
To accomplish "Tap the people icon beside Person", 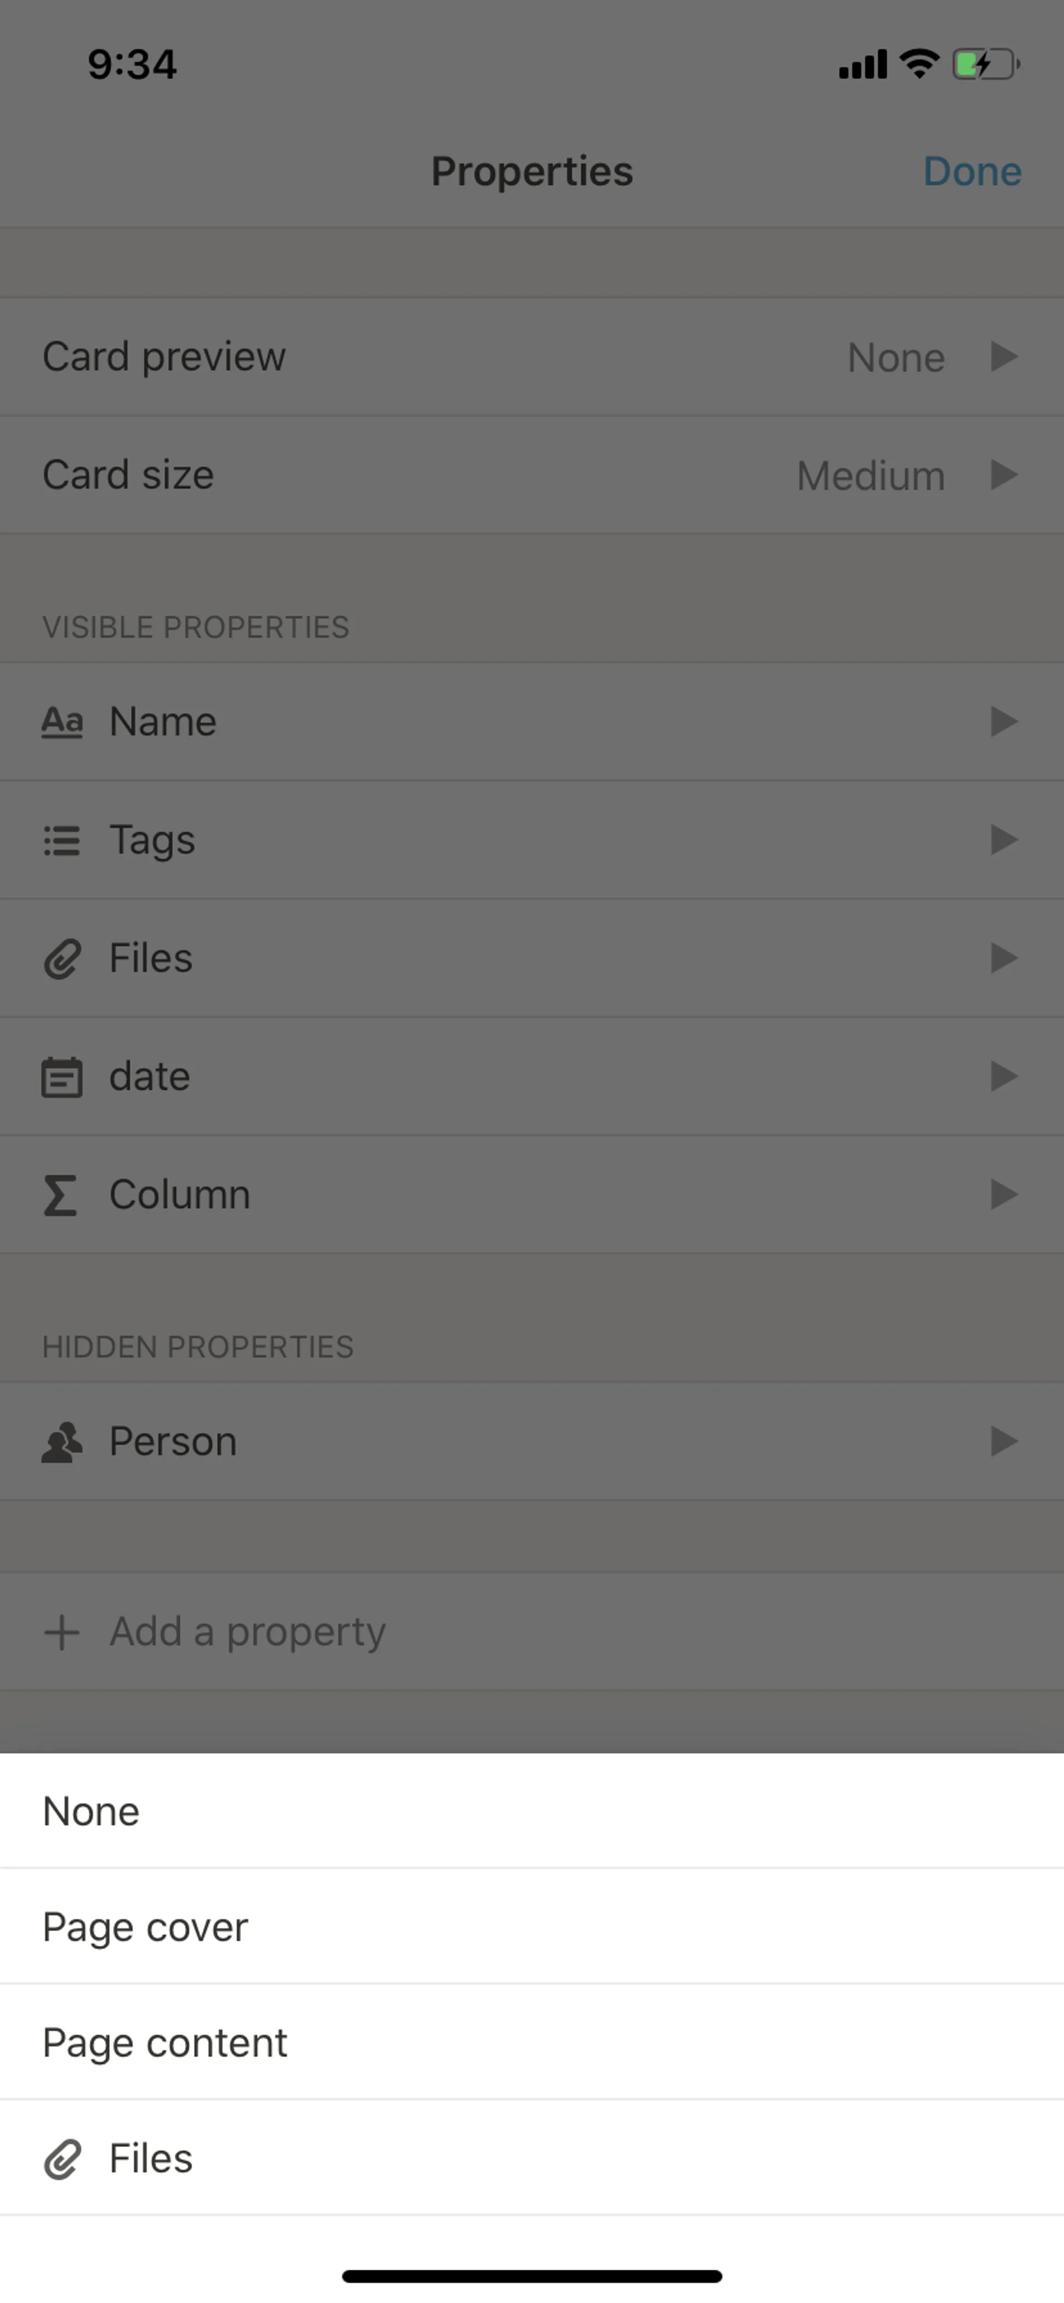I will pyautogui.click(x=62, y=1442).
